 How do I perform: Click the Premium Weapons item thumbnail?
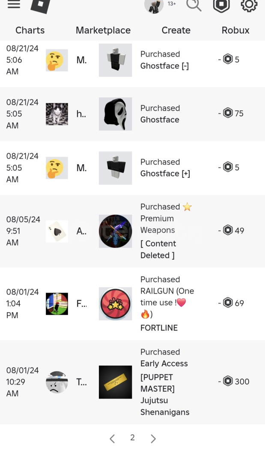(x=115, y=231)
